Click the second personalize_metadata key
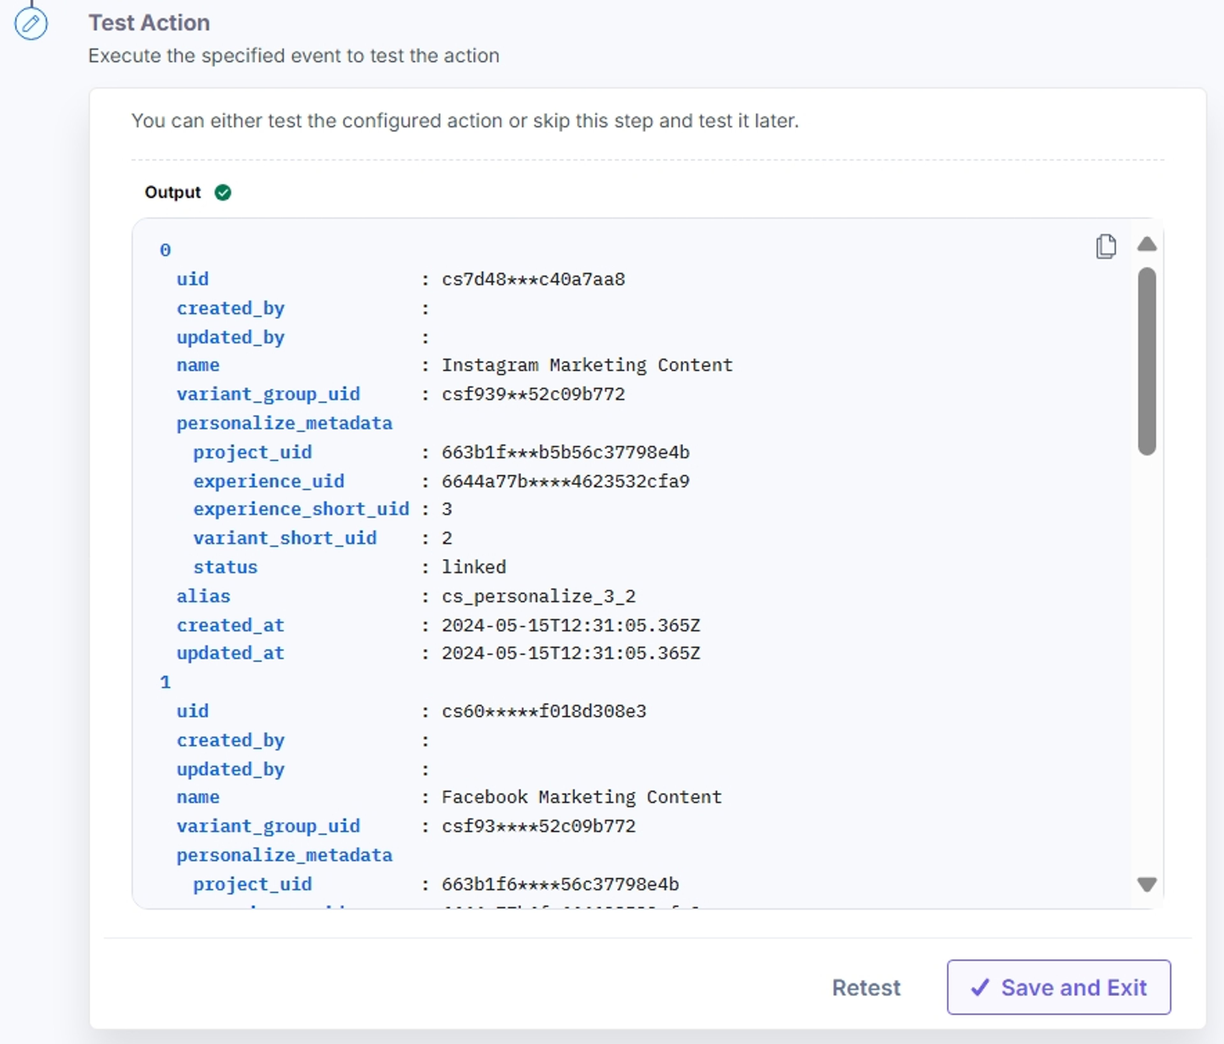Screen dimensions: 1224x1044 (284, 855)
